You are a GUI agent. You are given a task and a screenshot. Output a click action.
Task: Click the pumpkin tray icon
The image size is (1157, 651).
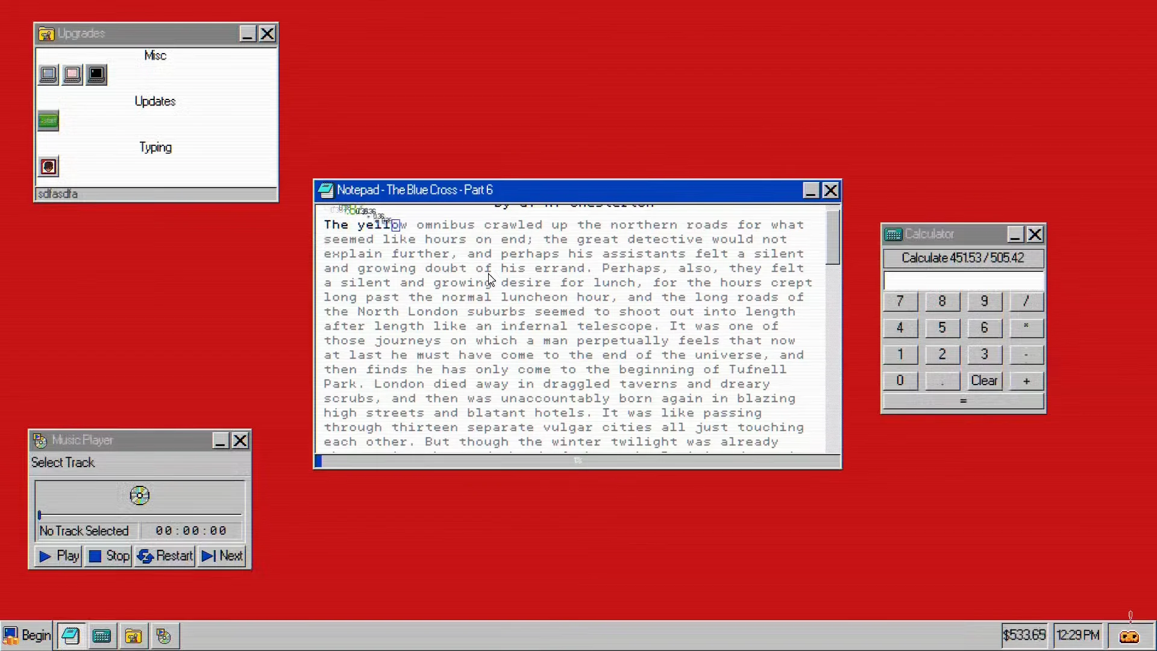pos(1129,636)
